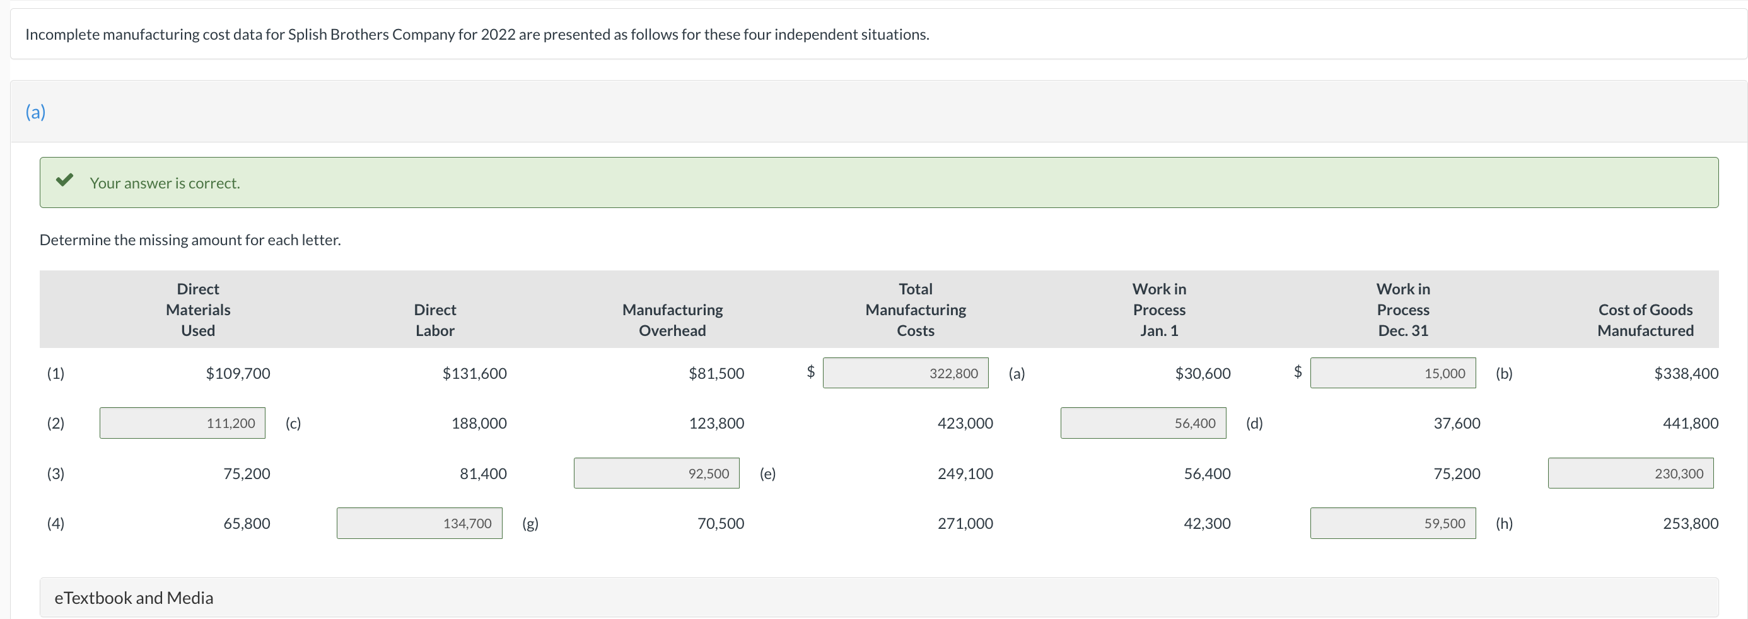Screen dimensions: 1748x619
Task: Select the Direct Materials Used column header
Action: 197,309
